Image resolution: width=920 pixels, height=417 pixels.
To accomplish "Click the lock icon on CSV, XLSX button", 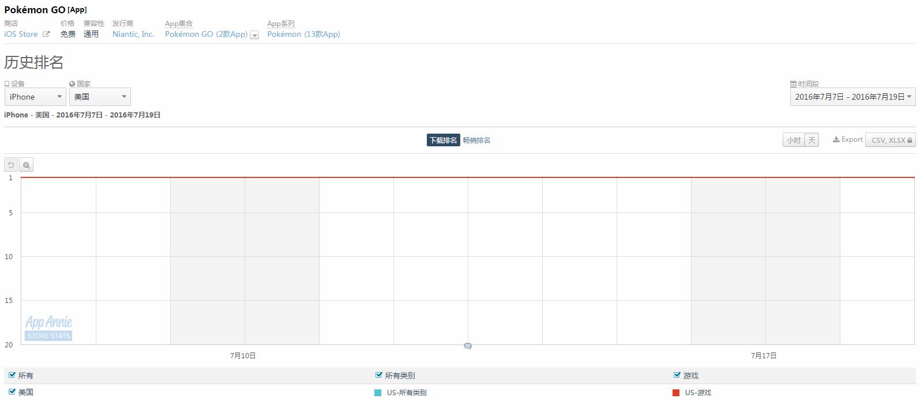I will (x=910, y=141).
